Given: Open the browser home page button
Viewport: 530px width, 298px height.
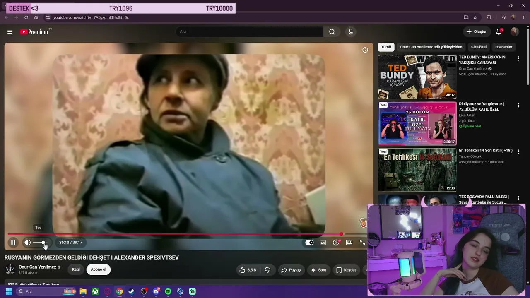Looking at the screenshot, I should [36, 17].
